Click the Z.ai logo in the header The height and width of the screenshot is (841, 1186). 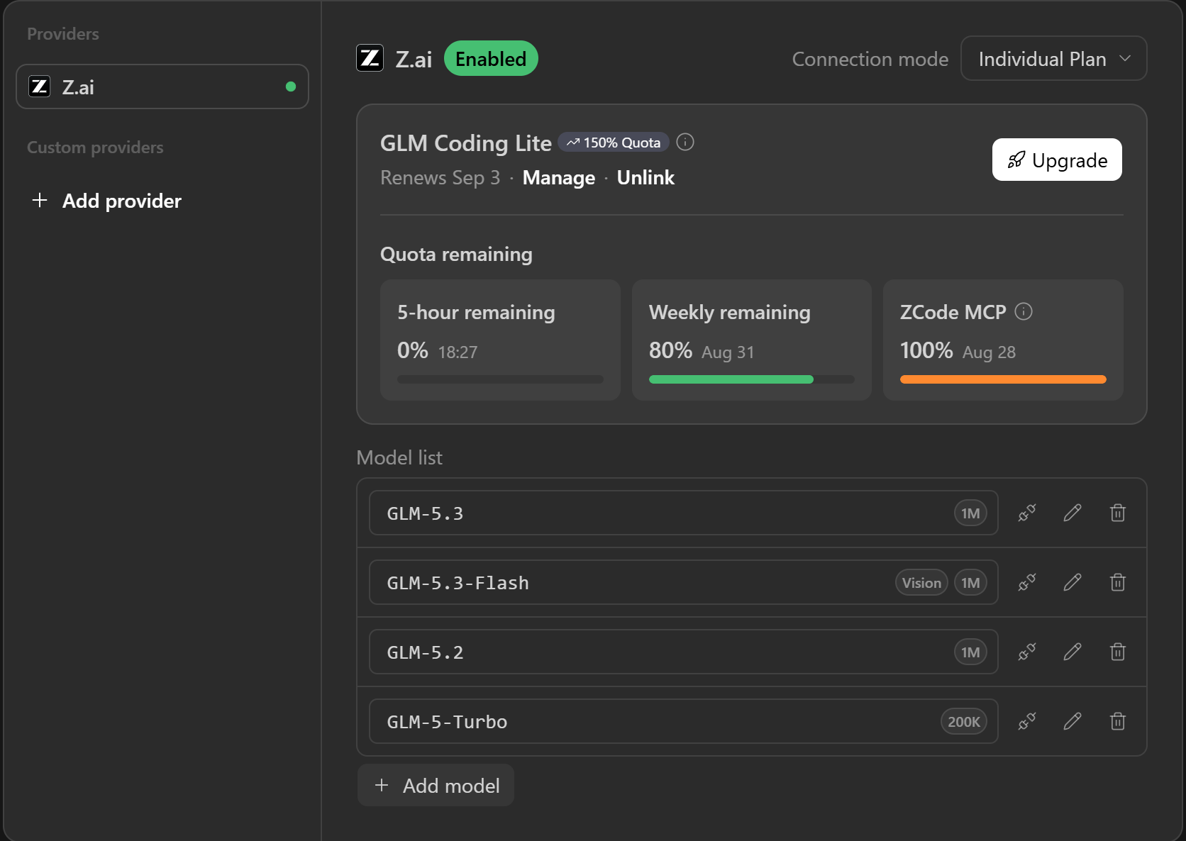pyautogui.click(x=370, y=58)
